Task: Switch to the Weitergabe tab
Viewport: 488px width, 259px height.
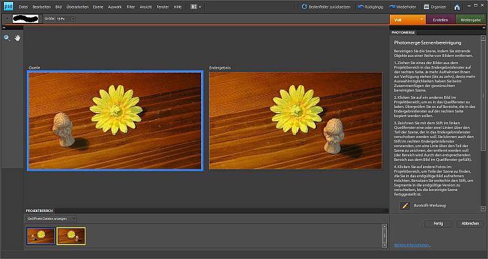Action: pos(470,20)
